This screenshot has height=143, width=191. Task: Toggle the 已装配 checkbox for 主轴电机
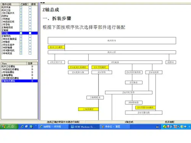[x=21, y=36]
